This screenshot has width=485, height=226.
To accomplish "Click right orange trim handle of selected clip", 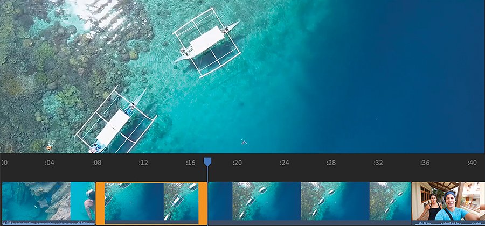I will [203, 203].
